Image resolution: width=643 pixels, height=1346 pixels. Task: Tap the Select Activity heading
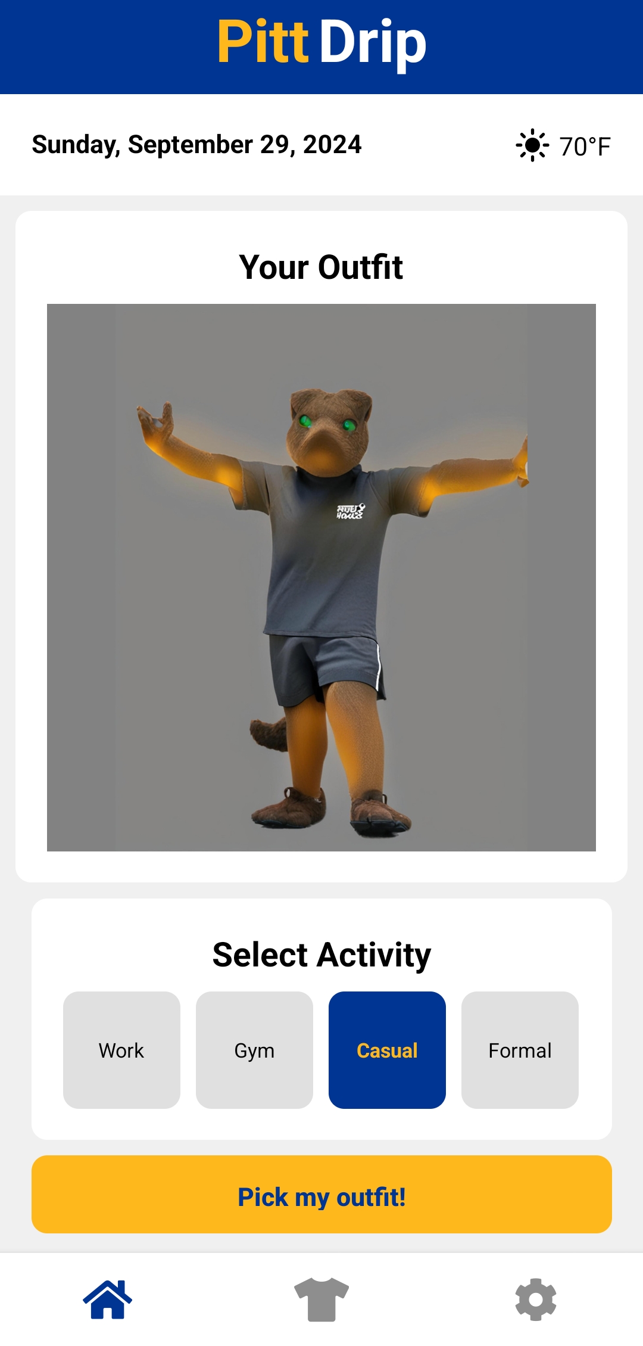(321, 955)
